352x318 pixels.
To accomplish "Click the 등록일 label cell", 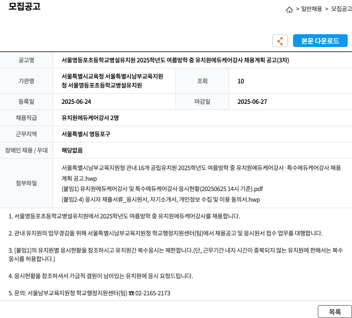I will [26, 101].
